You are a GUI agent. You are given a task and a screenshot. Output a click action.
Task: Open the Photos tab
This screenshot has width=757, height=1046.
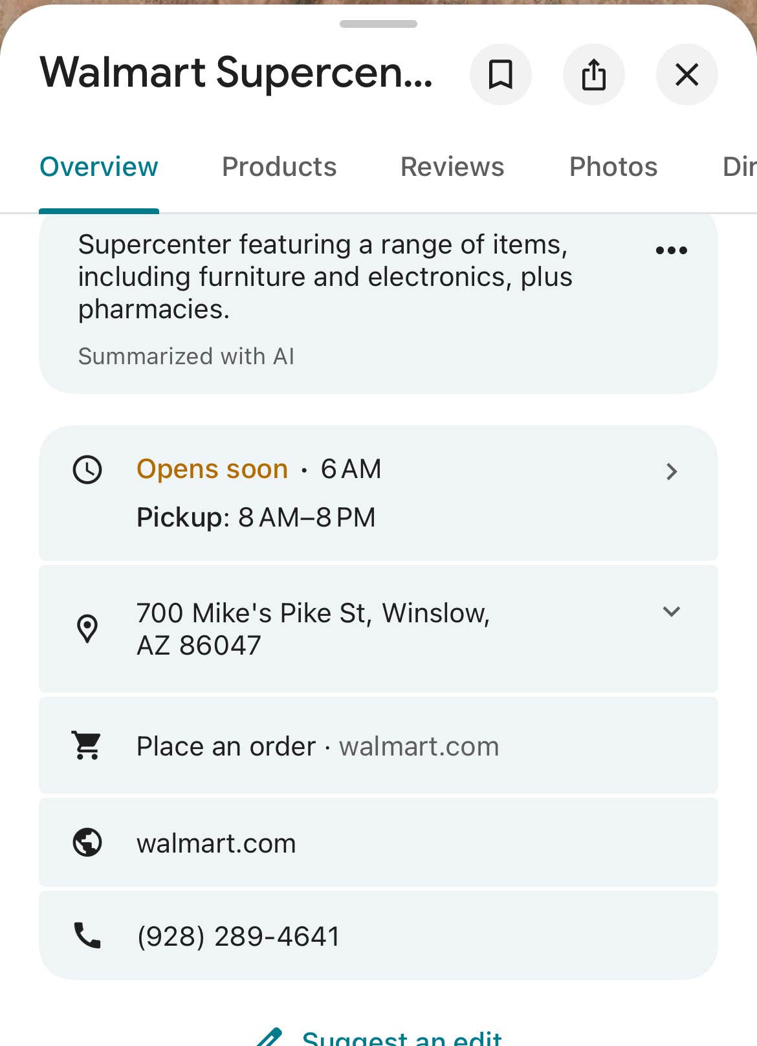point(613,166)
